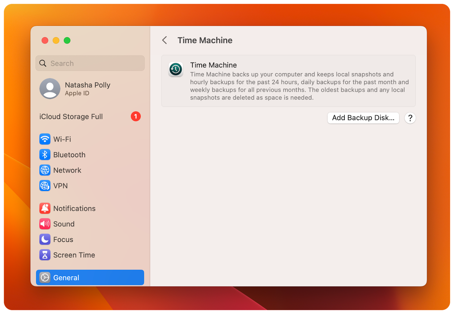This screenshot has height=314, width=454.
Task: Select the VPN icon in the sidebar
Action: click(45, 186)
